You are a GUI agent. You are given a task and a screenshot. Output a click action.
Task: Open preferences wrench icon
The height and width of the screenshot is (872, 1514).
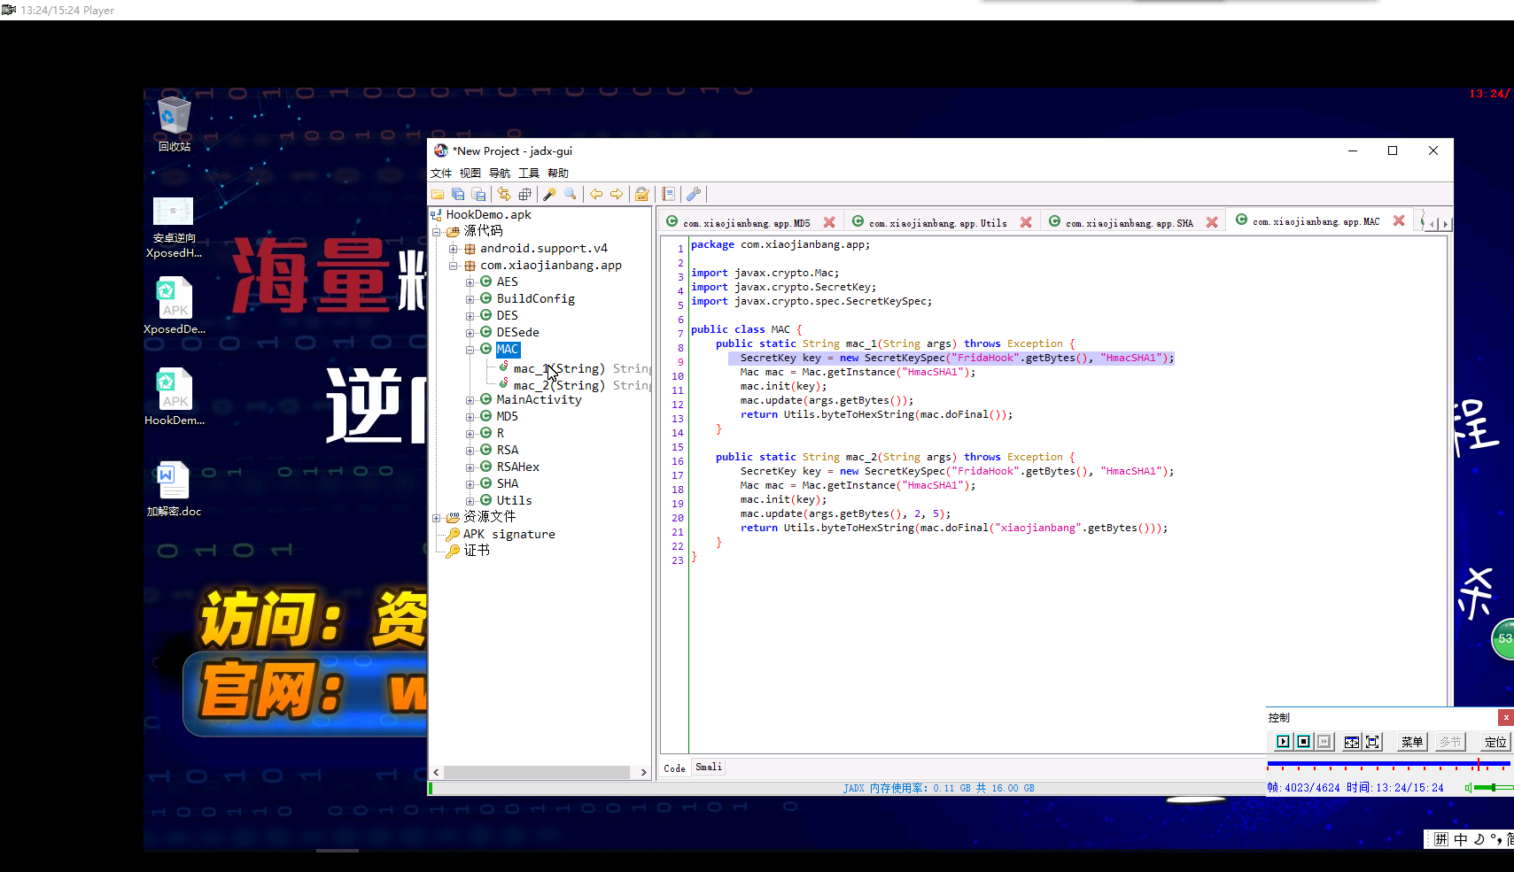pos(694,194)
